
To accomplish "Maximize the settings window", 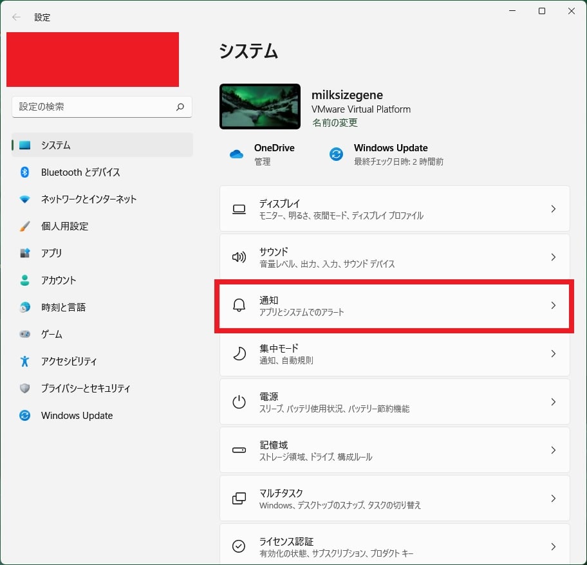I will (542, 11).
